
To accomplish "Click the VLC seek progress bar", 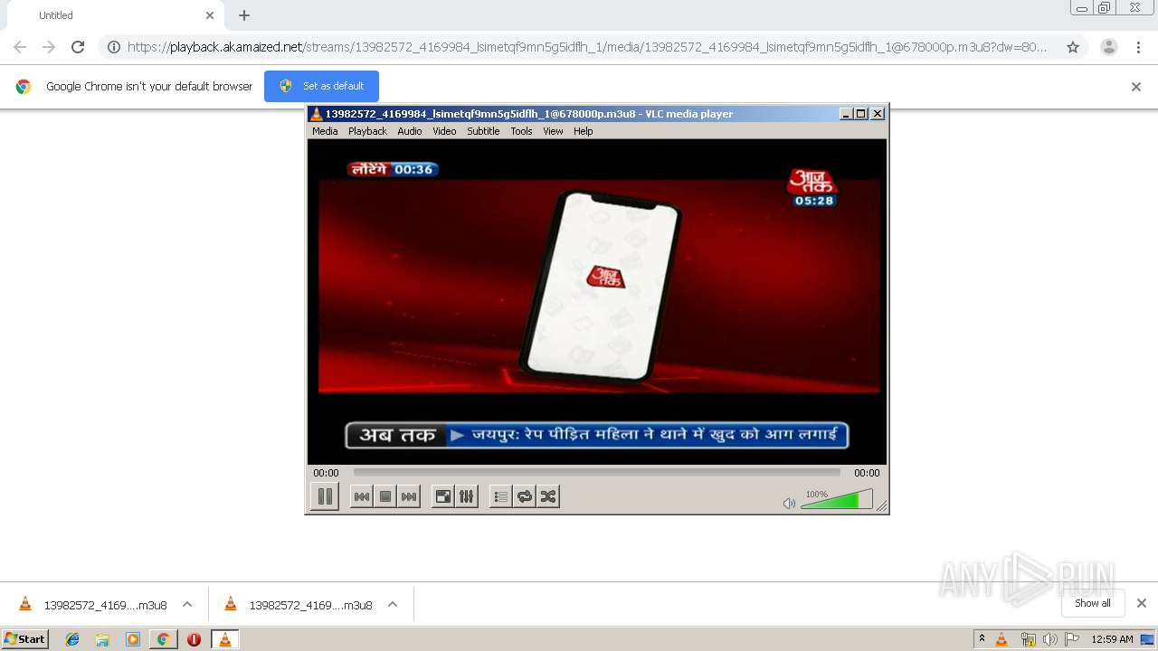I will pyautogui.click(x=596, y=472).
